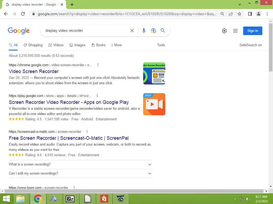Viewport: 273px width, 204px height.
Task: Open File Explorer from the taskbar
Action: [20, 199]
